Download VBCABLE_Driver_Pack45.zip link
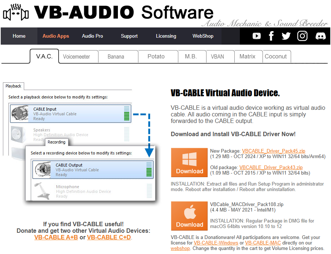The height and width of the screenshot is (254, 331). (x=274, y=151)
